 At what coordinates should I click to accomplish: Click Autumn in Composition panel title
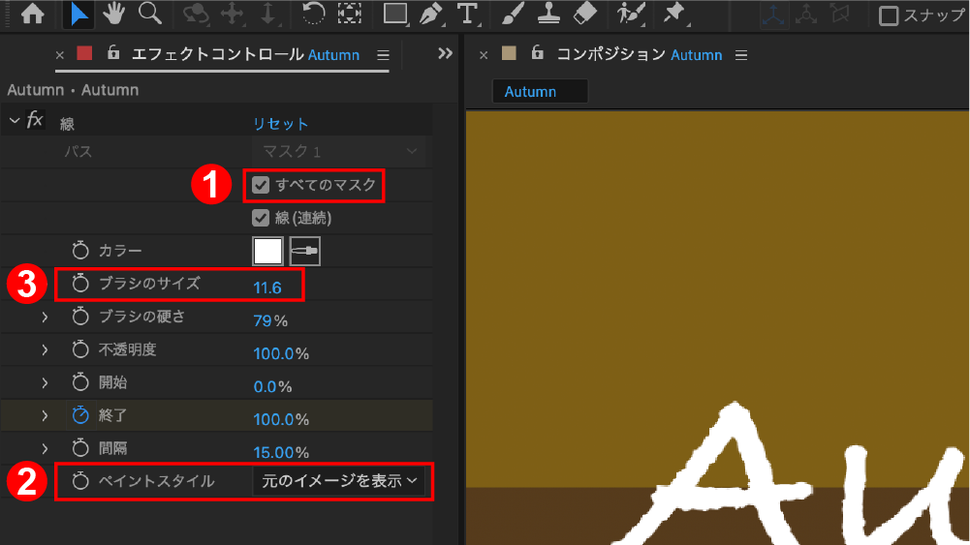(x=697, y=55)
